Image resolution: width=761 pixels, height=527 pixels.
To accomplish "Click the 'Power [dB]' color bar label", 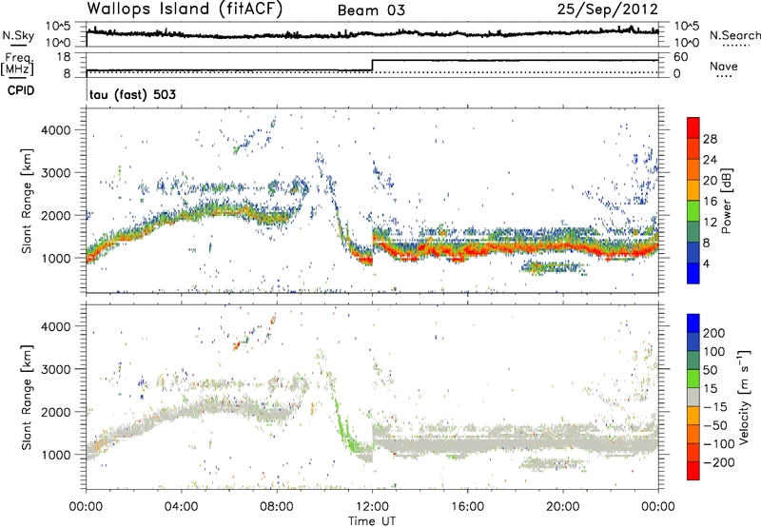I will coord(726,201).
